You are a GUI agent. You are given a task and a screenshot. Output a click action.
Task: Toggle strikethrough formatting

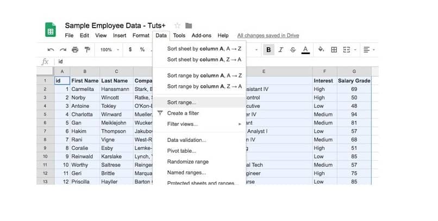point(293,50)
